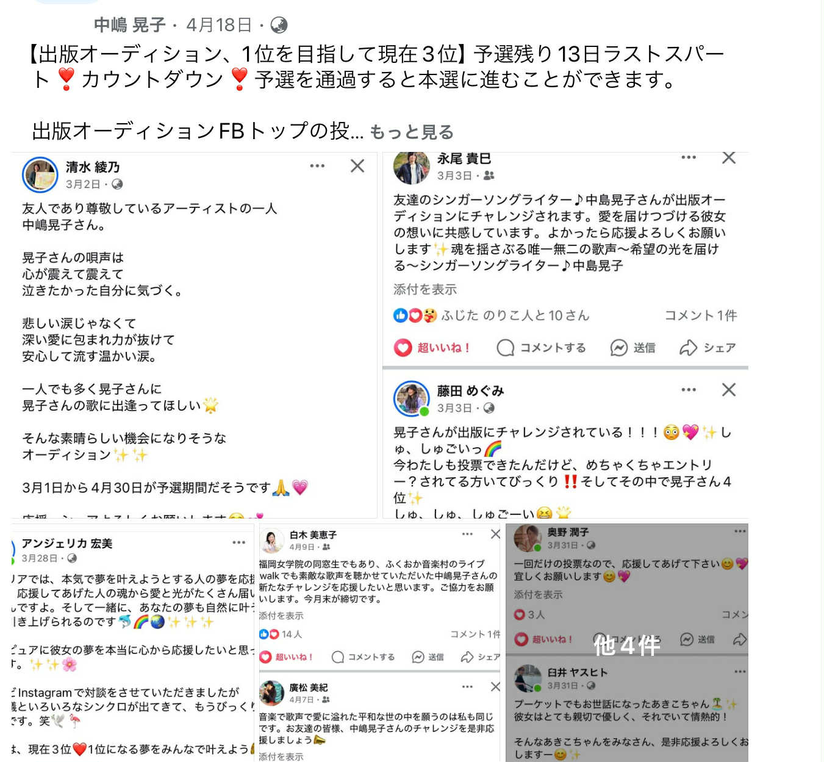The width and height of the screenshot is (824, 762).
Task: Open three-dot menu on 藤田 めぐみ post
Action: [689, 390]
